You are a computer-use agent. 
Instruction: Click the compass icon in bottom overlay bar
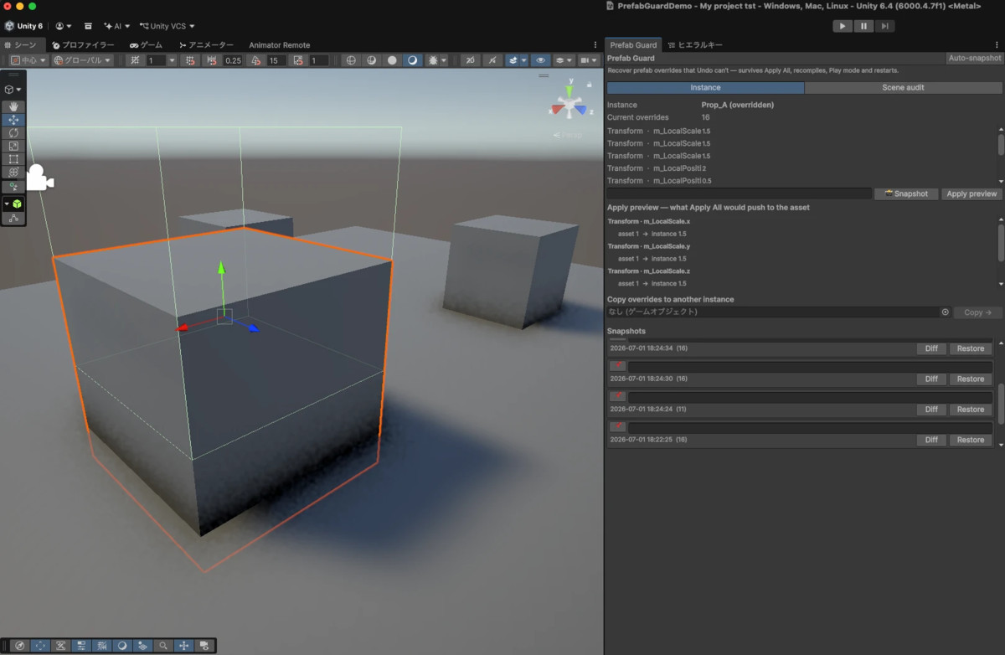[x=20, y=646]
